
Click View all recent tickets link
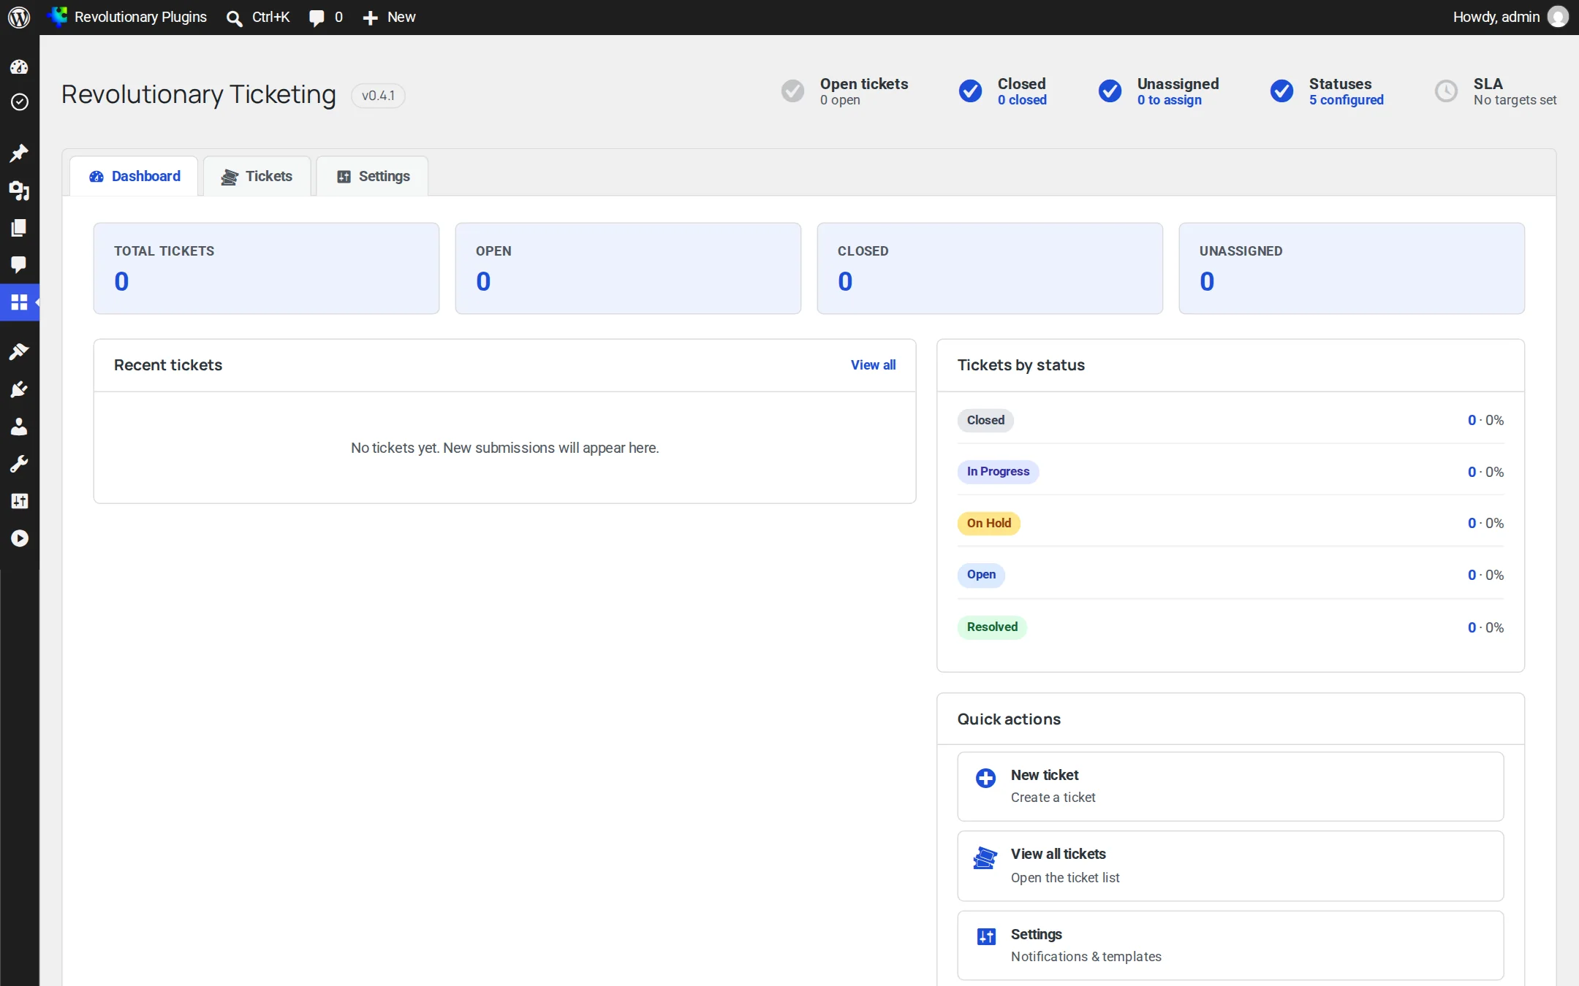coord(873,365)
